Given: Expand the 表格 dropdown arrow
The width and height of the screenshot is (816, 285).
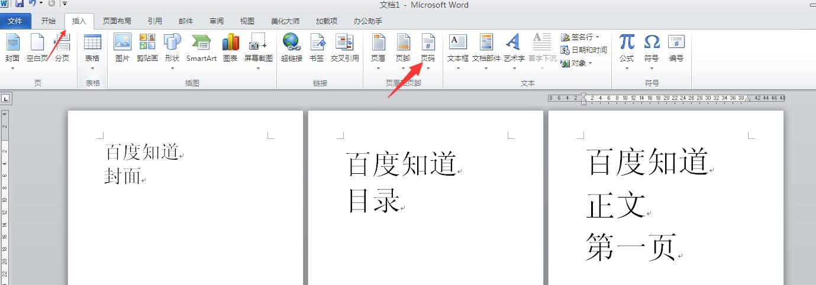Looking at the screenshot, I should coord(92,69).
